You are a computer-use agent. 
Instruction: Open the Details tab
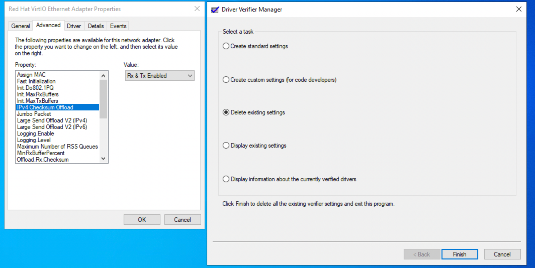pyautogui.click(x=96, y=26)
